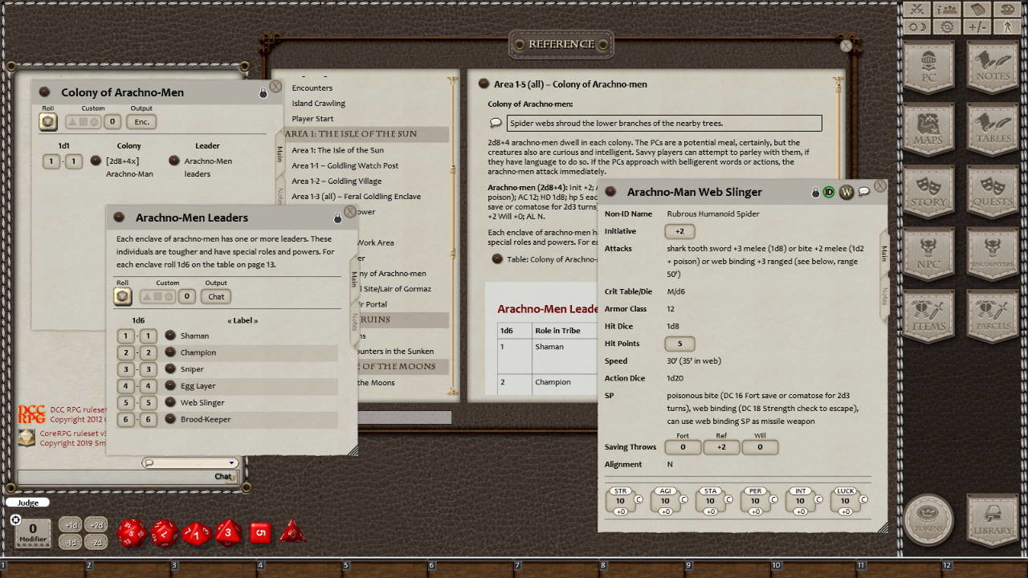Viewport: 1028px width, 578px height.
Task: Toggle the green ID visibility on Web Slinger sheet
Action: tap(828, 192)
